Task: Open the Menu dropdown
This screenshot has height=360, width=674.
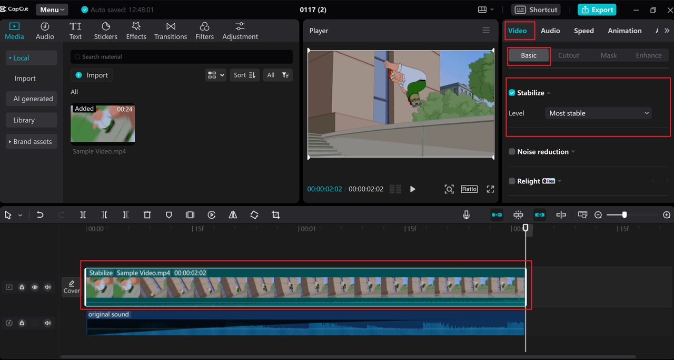Action: coord(52,9)
